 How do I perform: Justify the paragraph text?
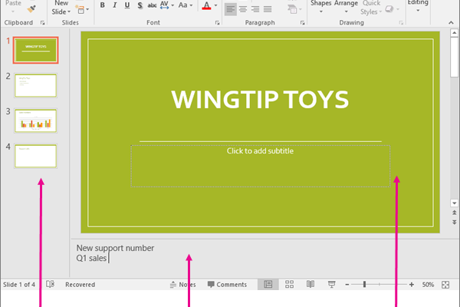pyautogui.click(x=268, y=9)
